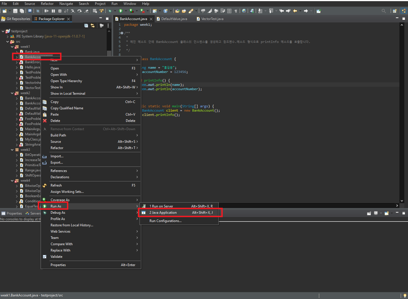Click the Debug bug icon in toolbar
Viewport: 408px width, 299px height.
[110, 11]
